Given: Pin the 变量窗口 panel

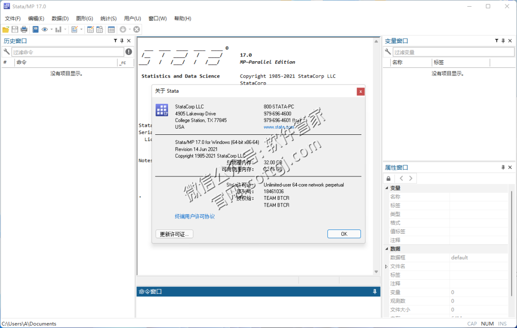Looking at the screenshot, I should click(503, 41).
